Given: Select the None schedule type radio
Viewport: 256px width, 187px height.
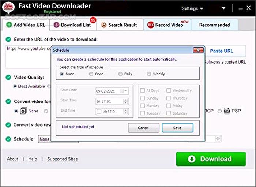Looking at the screenshot, I should click(x=62, y=74).
